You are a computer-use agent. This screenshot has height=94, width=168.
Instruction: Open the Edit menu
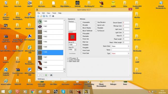pos(43,13)
